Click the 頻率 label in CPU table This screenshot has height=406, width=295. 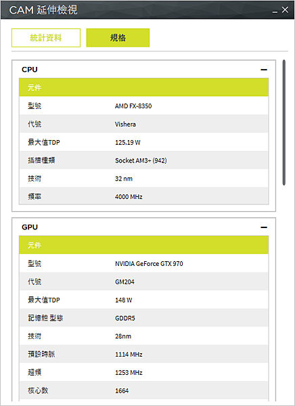coord(35,196)
